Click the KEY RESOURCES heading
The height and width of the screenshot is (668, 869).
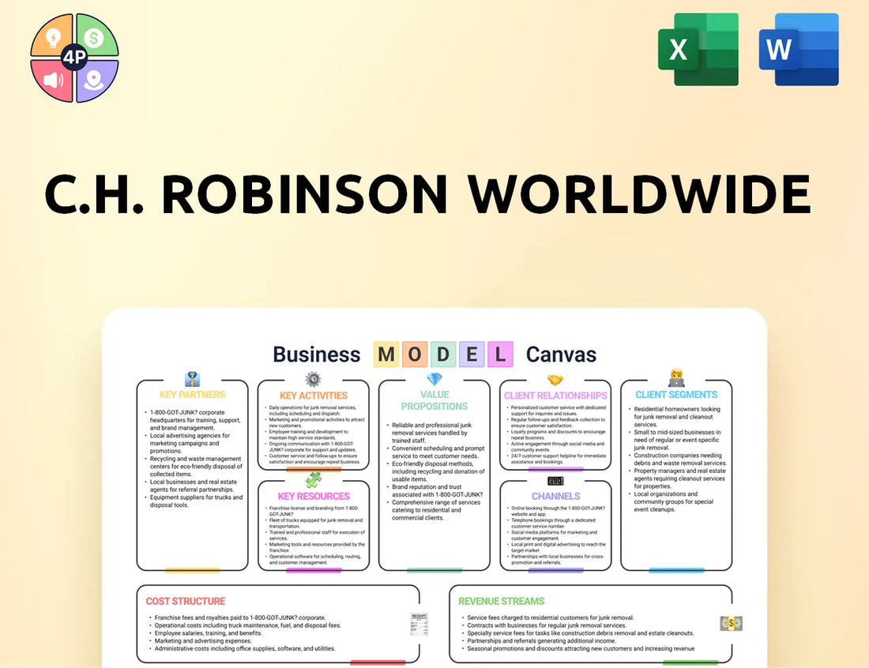313,497
